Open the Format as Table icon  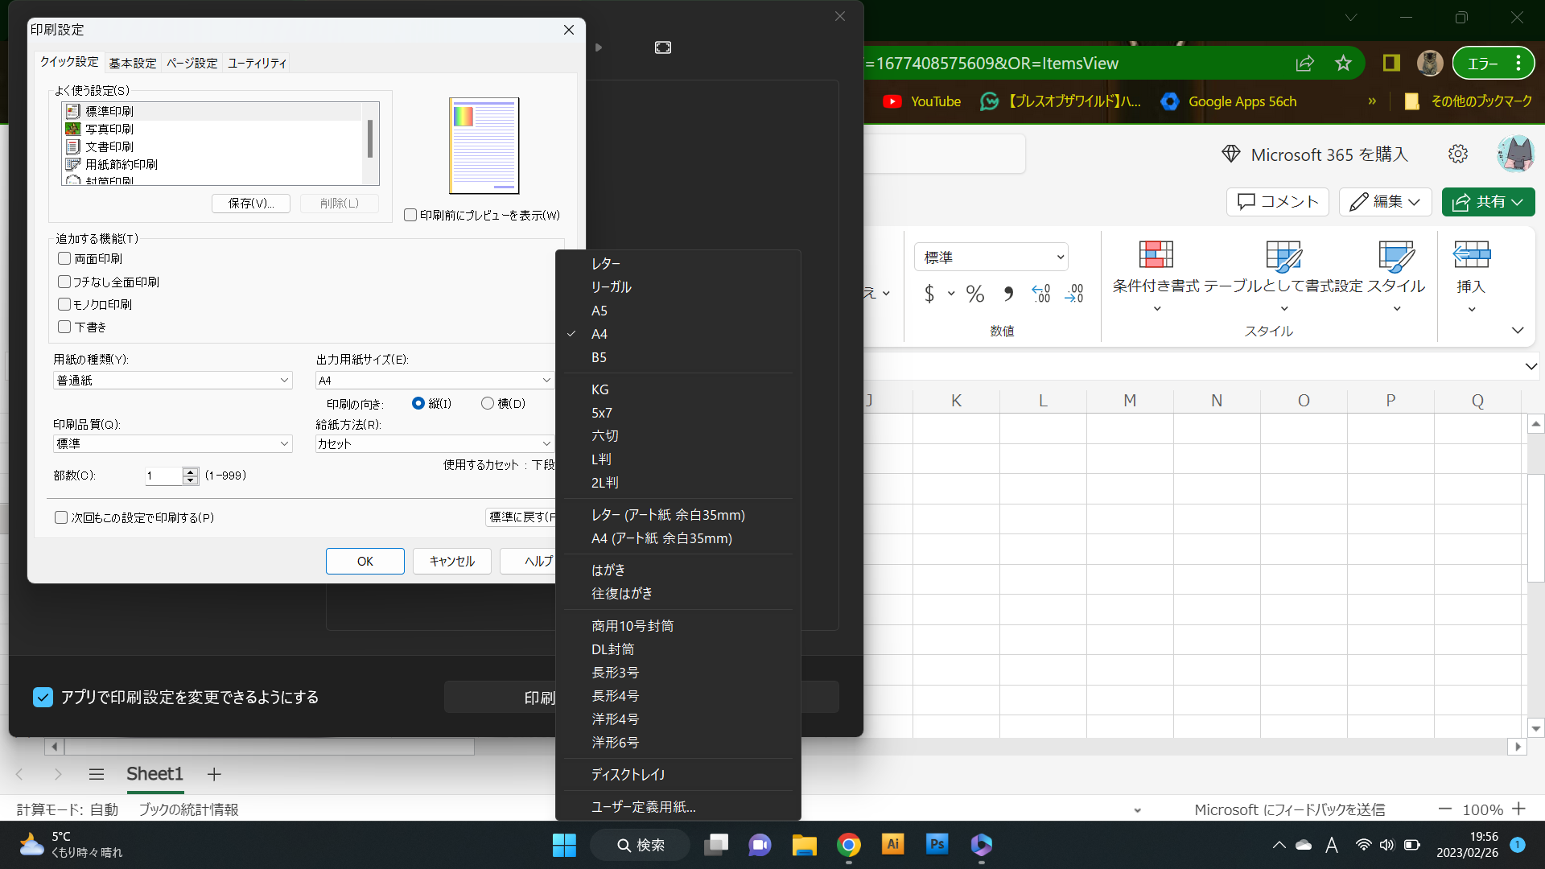tap(1283, 256)
